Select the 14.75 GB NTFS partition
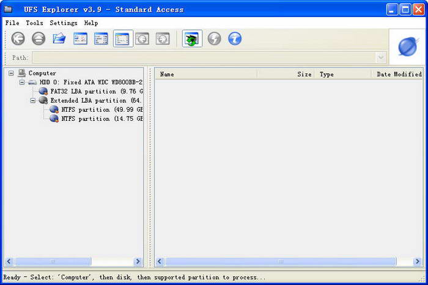 click(102, 118)
